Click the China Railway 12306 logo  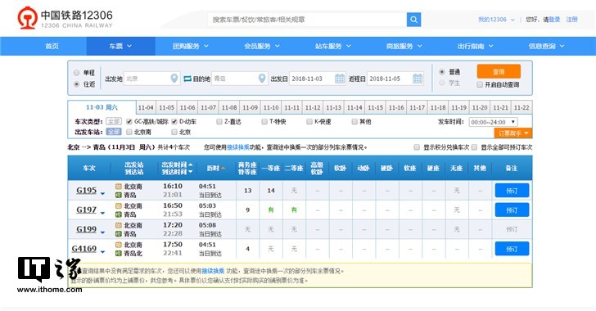[65, 18]
